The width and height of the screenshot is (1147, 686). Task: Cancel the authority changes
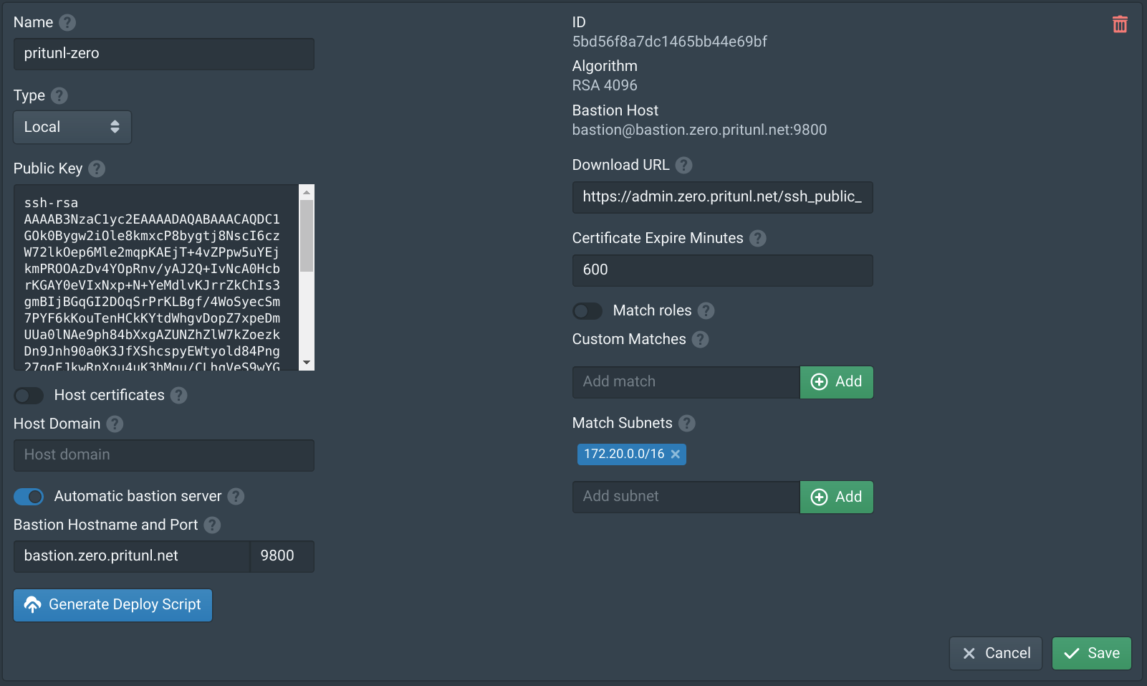[996, 653]
